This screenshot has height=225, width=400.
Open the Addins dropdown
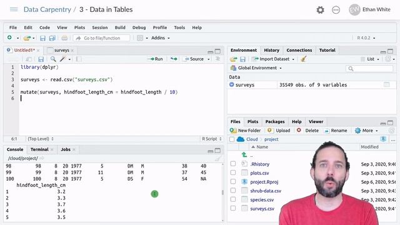[161, 38]
